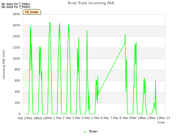Click the Time axis label
Screen dimensions: 182x137
coord(161,122)
